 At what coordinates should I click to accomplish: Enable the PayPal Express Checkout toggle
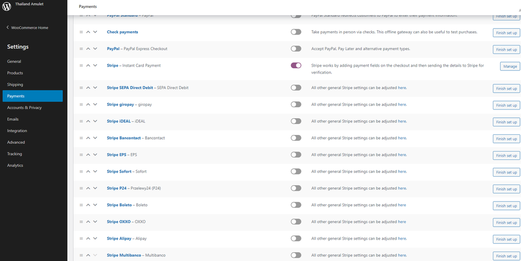296,48
